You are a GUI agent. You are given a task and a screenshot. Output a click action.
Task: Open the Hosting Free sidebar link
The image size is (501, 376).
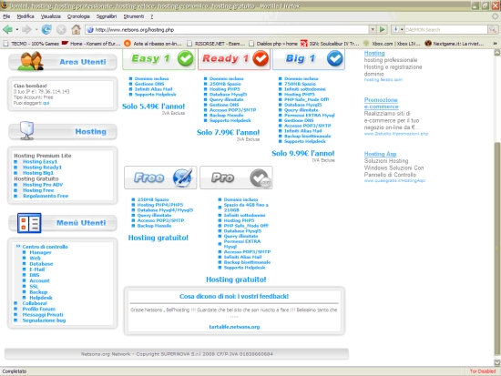point(38,190)
